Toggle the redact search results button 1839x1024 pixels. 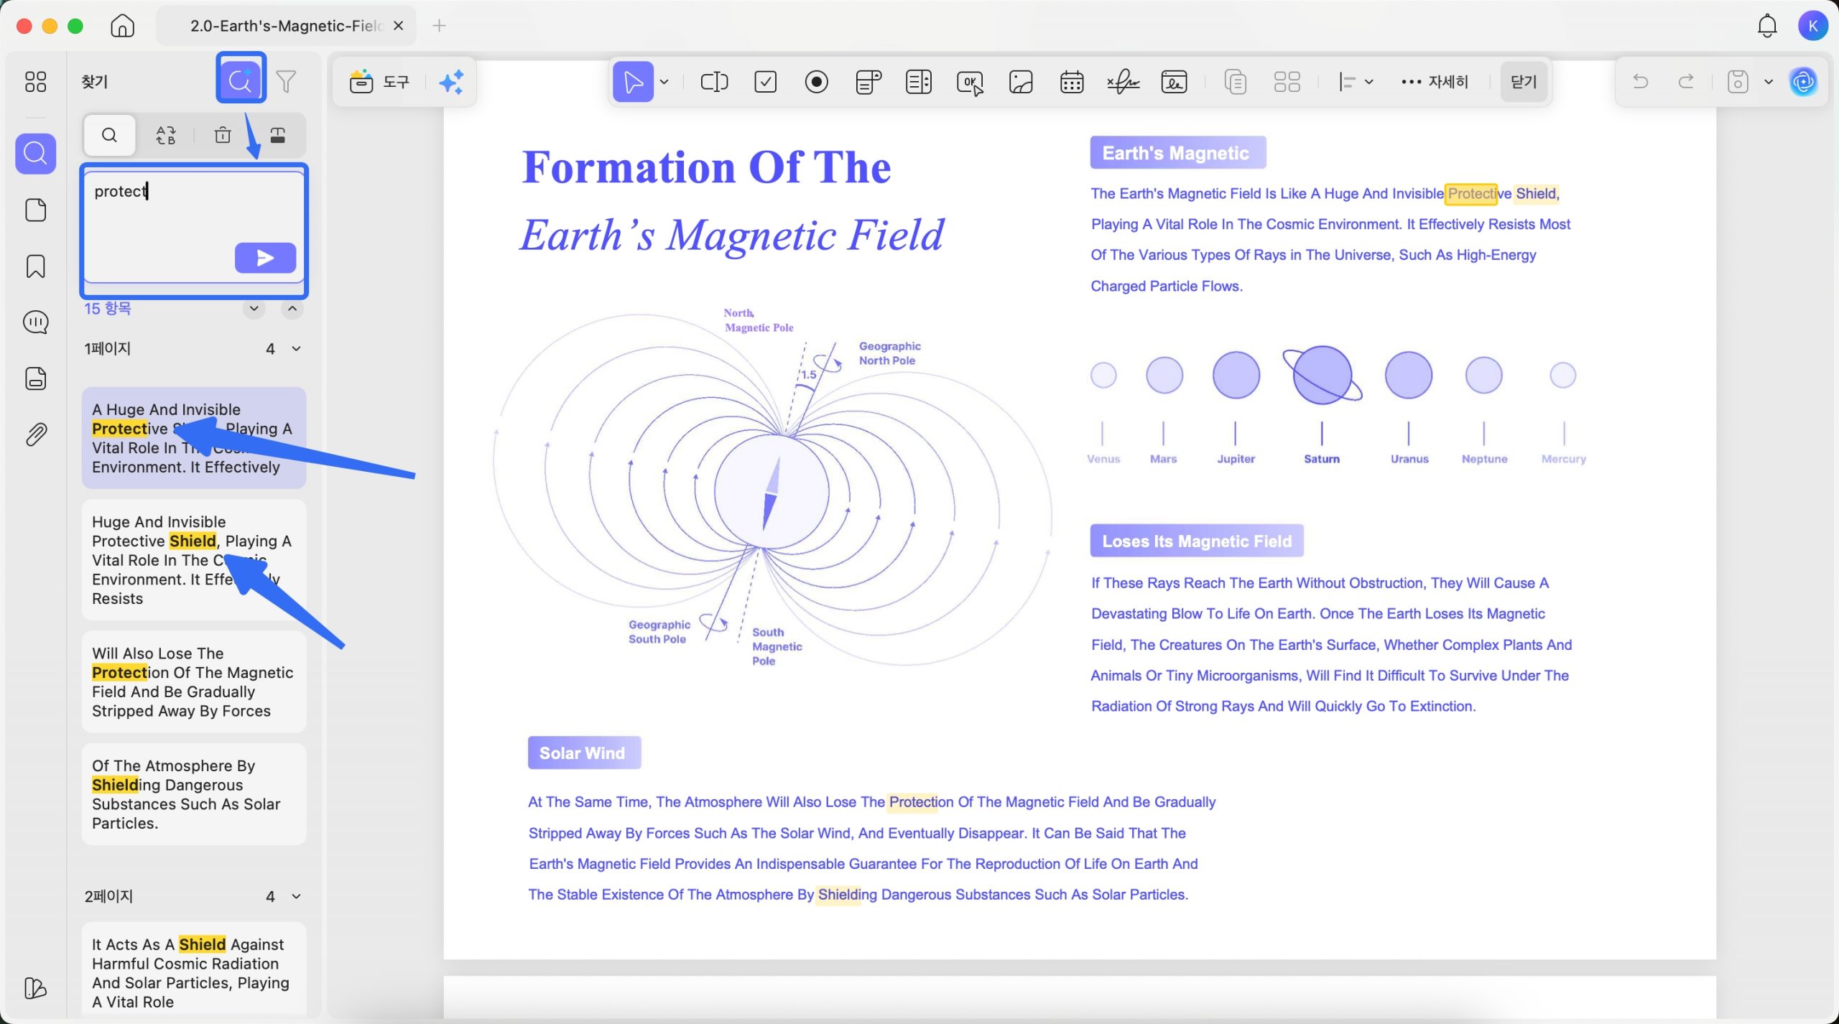point(278,135)
